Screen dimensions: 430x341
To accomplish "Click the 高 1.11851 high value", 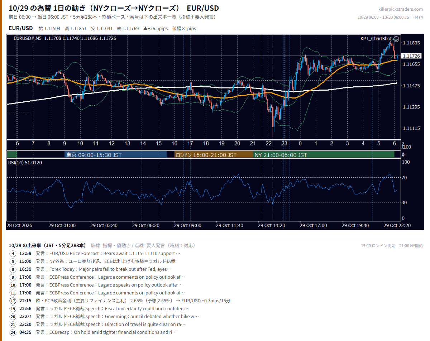I will pos(76,29).
